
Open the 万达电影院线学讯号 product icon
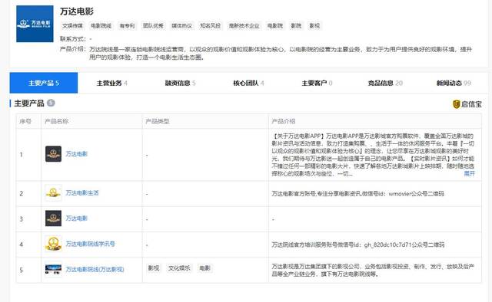[x=53, y=244]
